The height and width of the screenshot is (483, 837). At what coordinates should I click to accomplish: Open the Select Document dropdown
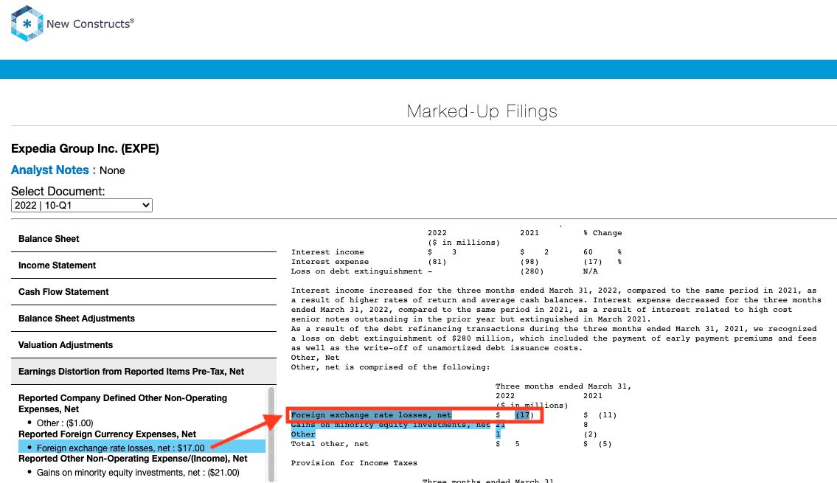82,206
